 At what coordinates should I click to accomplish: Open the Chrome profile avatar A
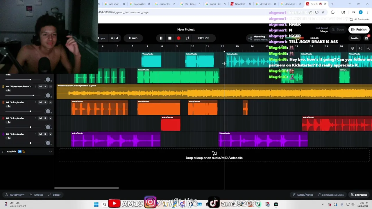(x=361, y=12)
